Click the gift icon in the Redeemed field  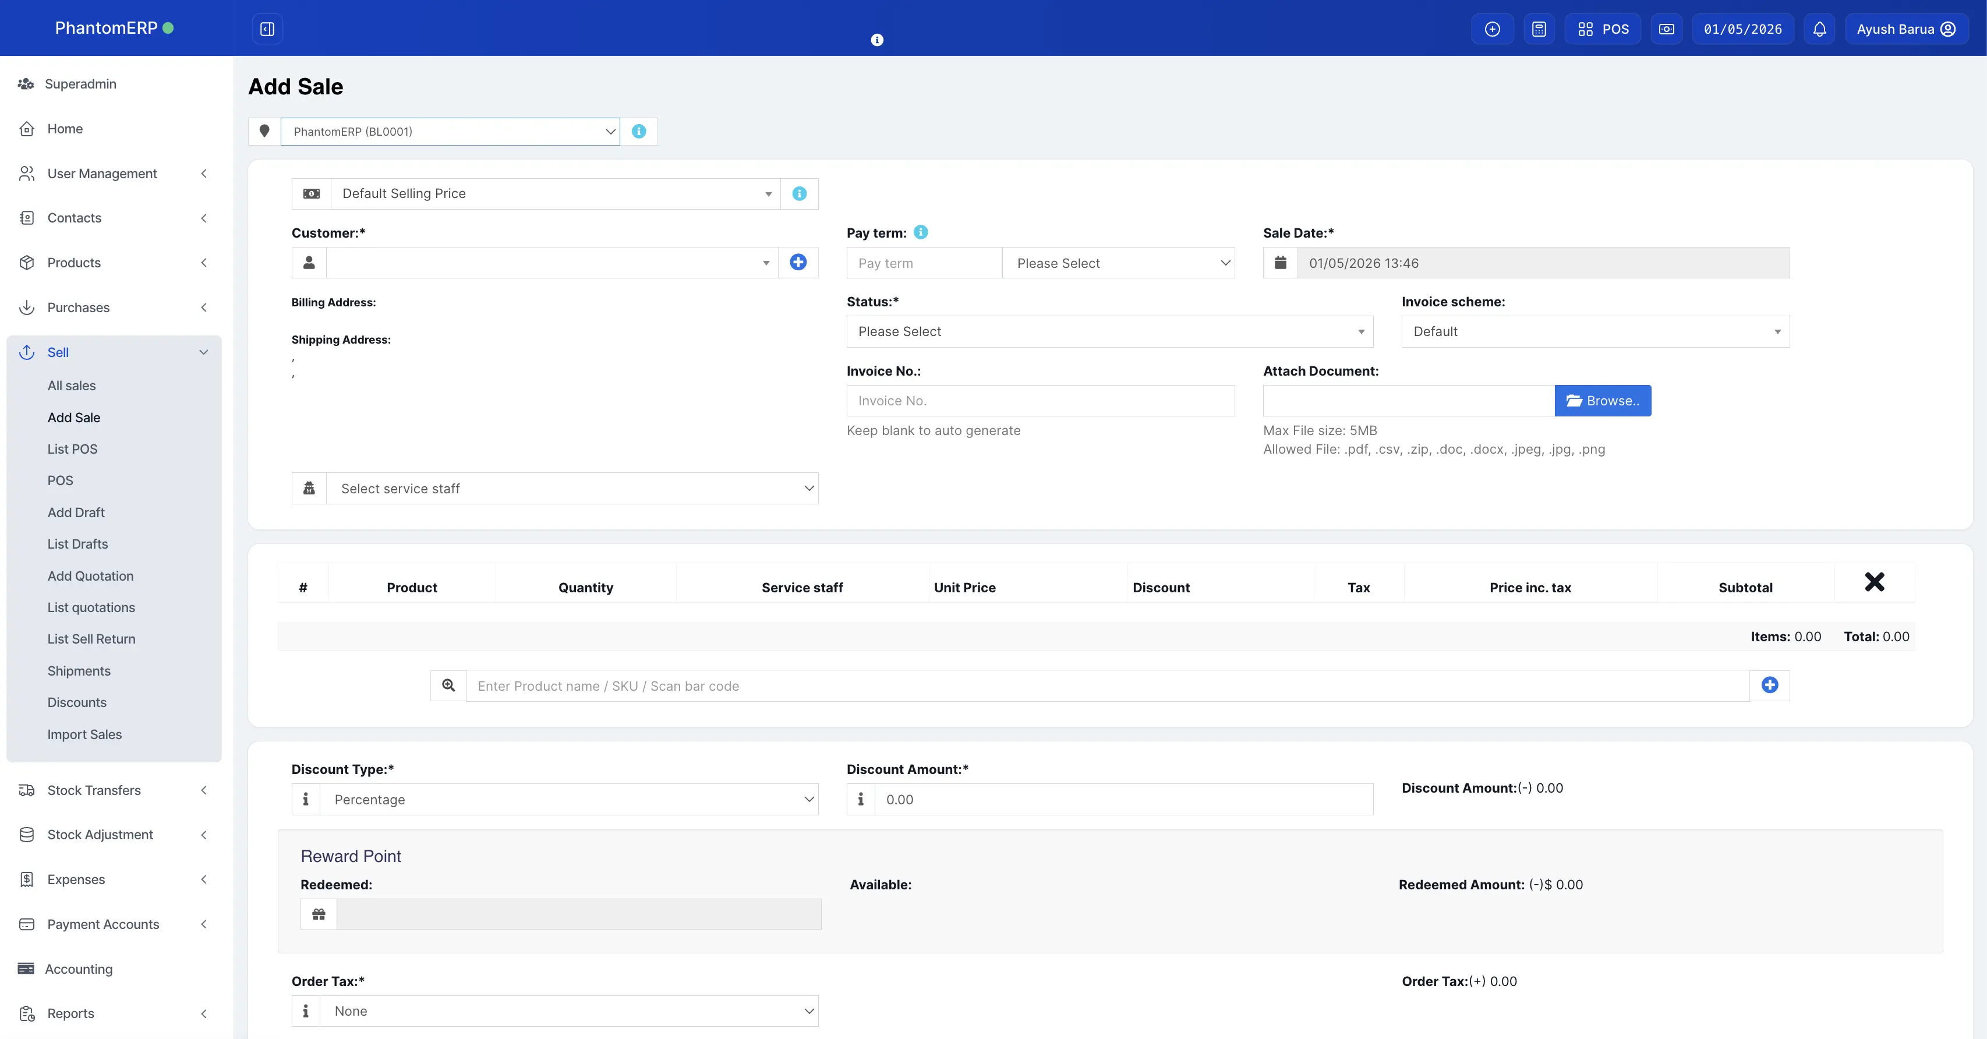319,914
